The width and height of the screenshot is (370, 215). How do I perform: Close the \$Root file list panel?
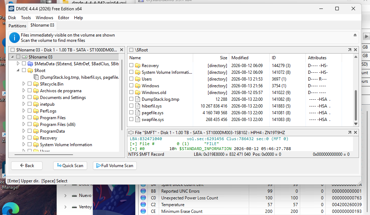[355, 50]
